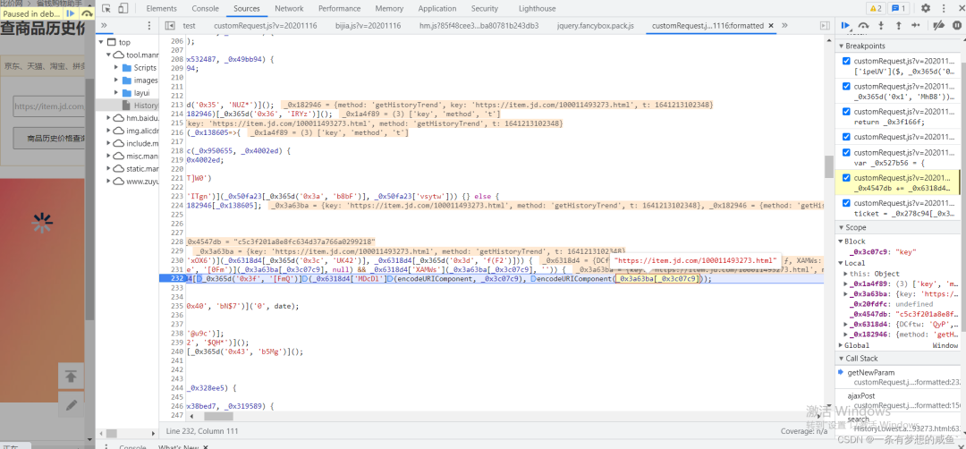
Task: Step out of current function
Action: pyautogui.click(x=896, y=26)
